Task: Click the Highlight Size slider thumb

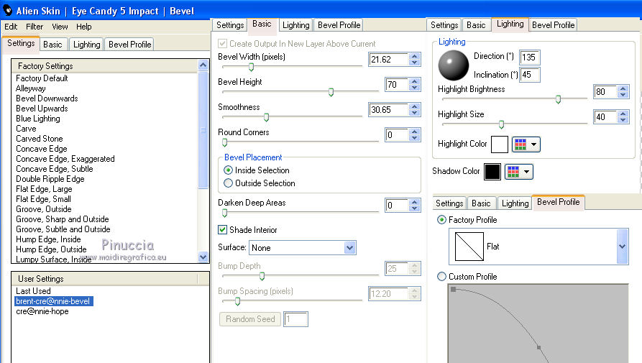Action: pos(501,124)
